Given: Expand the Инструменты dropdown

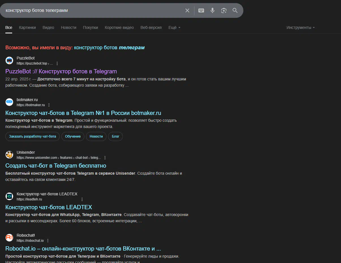Looking at the screenshot, I should point(301,27).
